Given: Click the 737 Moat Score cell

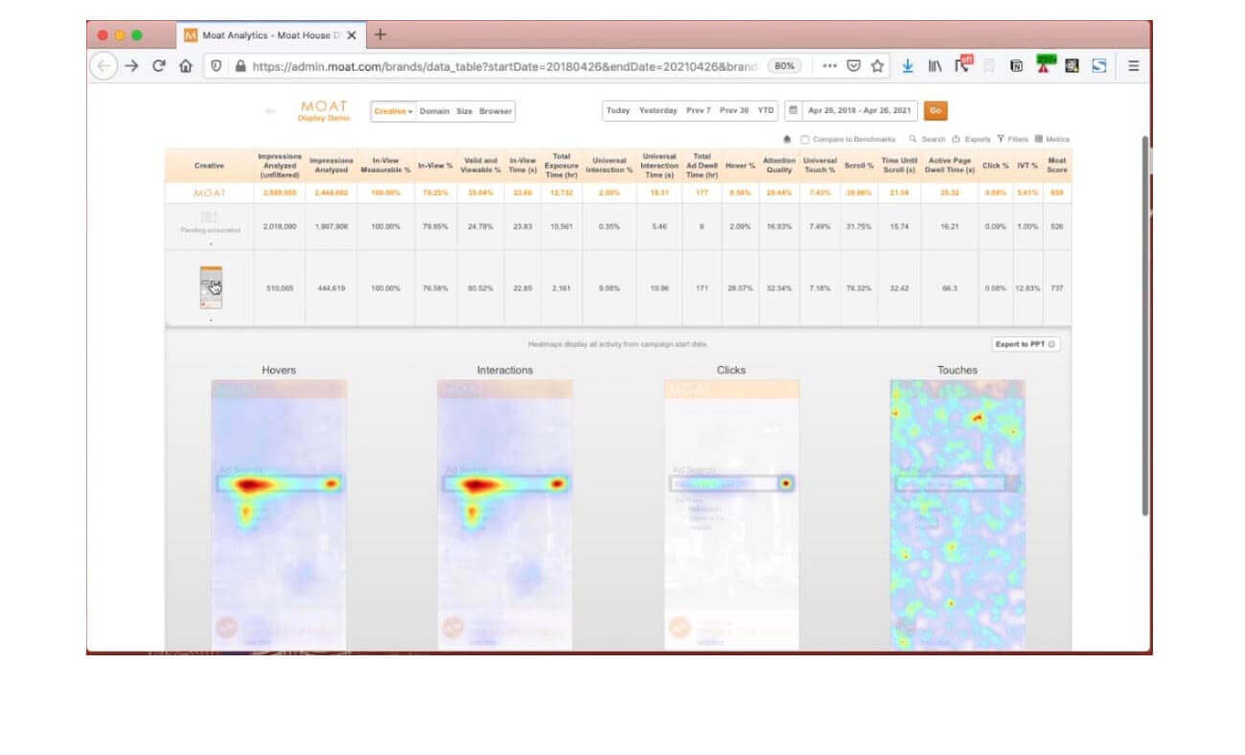Looking at the screenshot, I should coord(1057,287).
